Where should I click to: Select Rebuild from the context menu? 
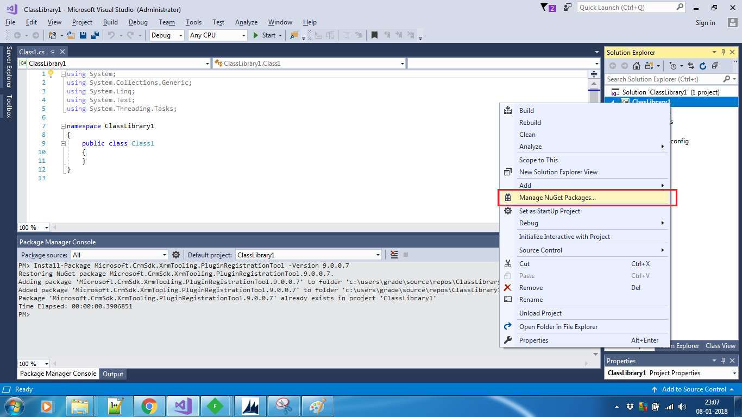click(x=584, y=122)
